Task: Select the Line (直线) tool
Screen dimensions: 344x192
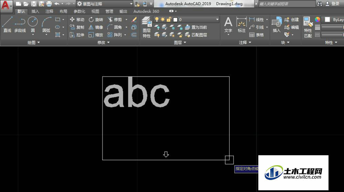Action: point(7,25)
